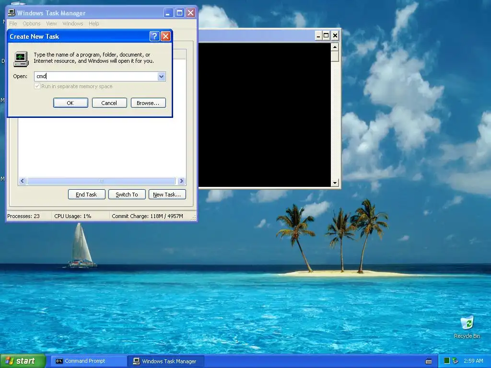Open the Windows menu in Task Manager

pyautogui.click(x=73, y=23)
